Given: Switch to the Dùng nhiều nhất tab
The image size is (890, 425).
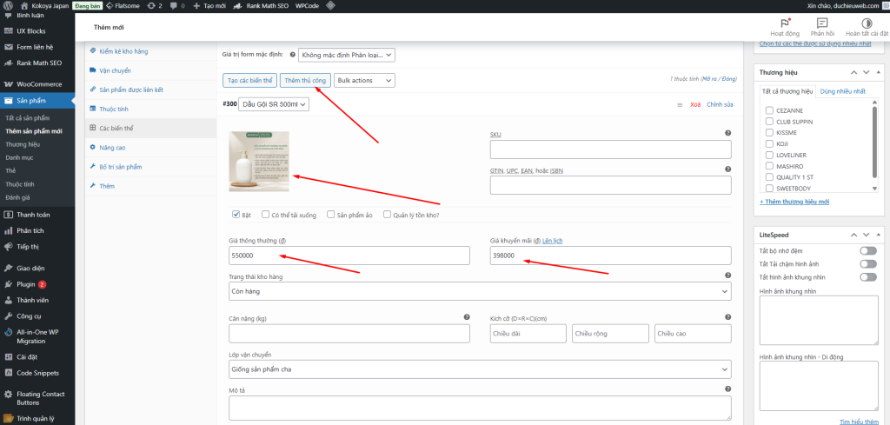Looking at the screenshot, I should pyautogui.click(x=842, y=91).
